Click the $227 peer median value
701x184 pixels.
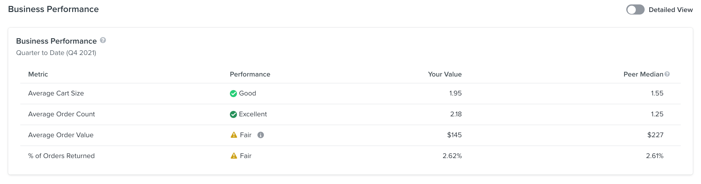[655, 135]
